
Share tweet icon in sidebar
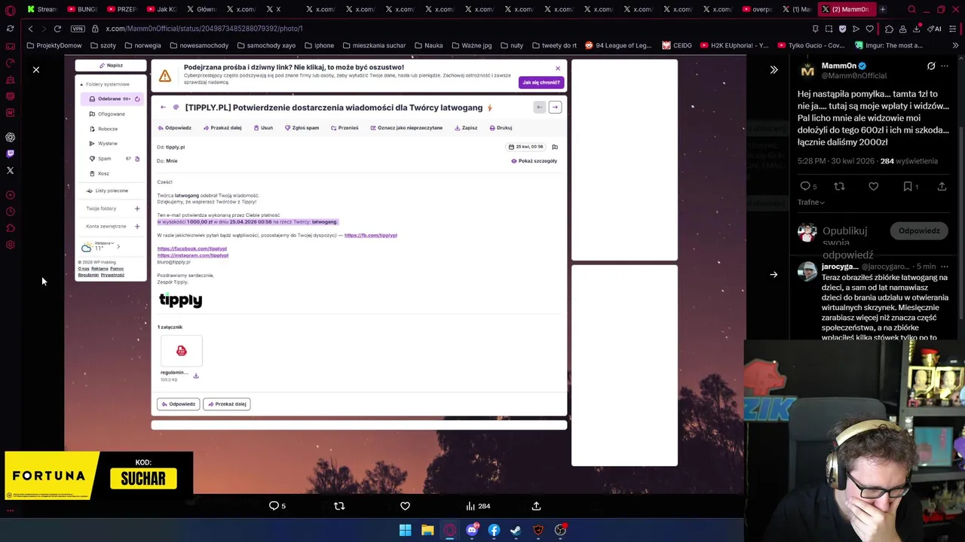942,186
